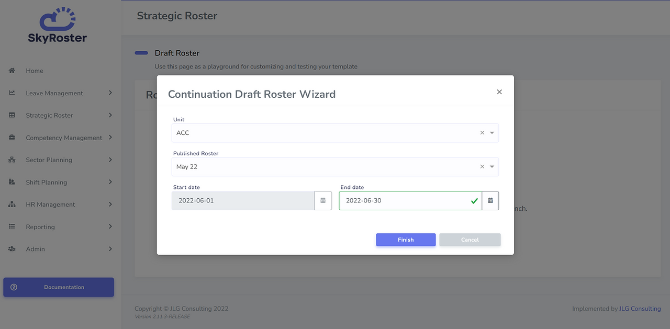Clear the Unit selection with the x icon

pyautogui.click(x=482, y=133)
